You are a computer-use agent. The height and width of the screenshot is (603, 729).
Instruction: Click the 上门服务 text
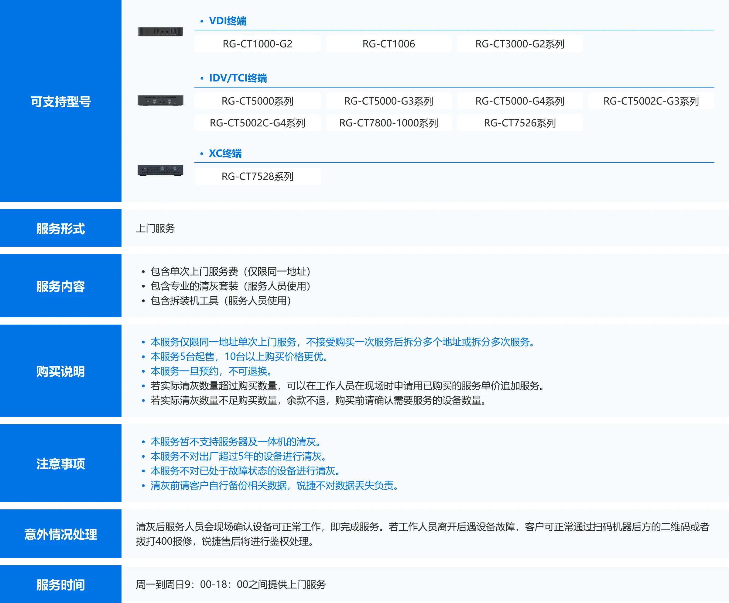pos(156,228)
